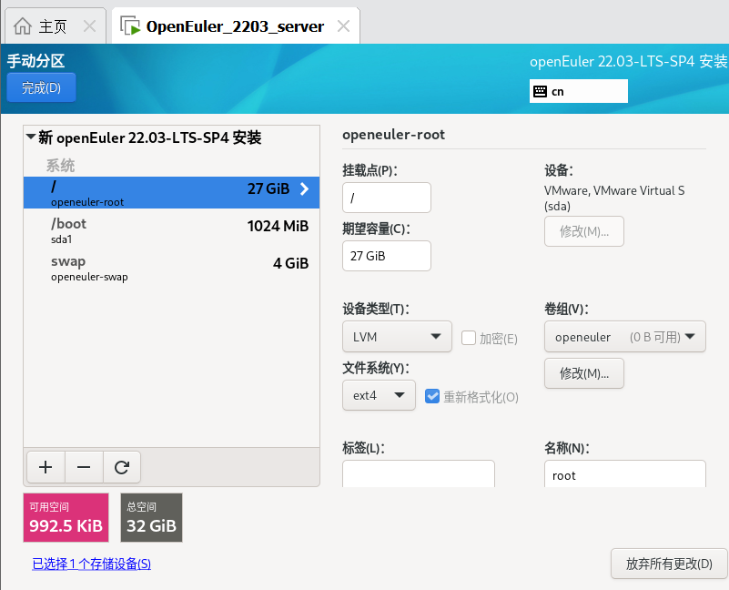Viewport: 729px width, 590px height.
Task: Click the 名称(N) field containing root
Action: [x=625, y=474]
